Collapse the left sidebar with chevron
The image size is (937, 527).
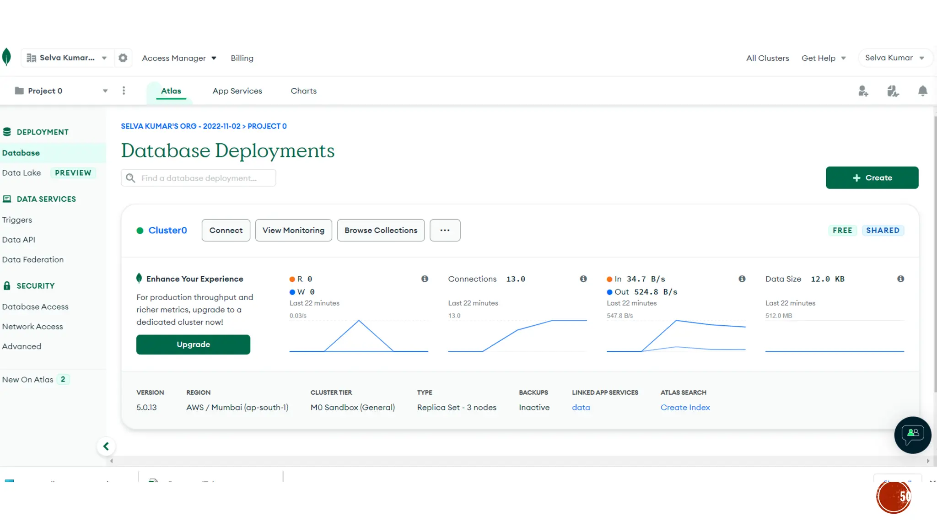click(x=106, y=446)
